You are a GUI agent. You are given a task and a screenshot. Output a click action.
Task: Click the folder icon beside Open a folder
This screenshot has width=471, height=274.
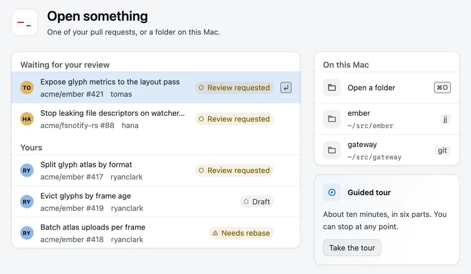pyautogui.click(x=332, y=88)
